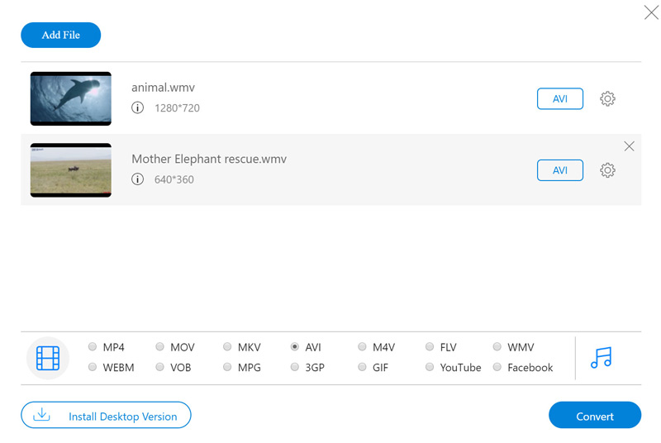Click info icon next to 640*360
The height and width of the screenshot is (443, 661).
point(137,179)
